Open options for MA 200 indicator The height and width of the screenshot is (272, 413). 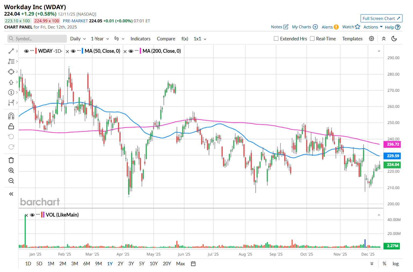coord(137,51)
